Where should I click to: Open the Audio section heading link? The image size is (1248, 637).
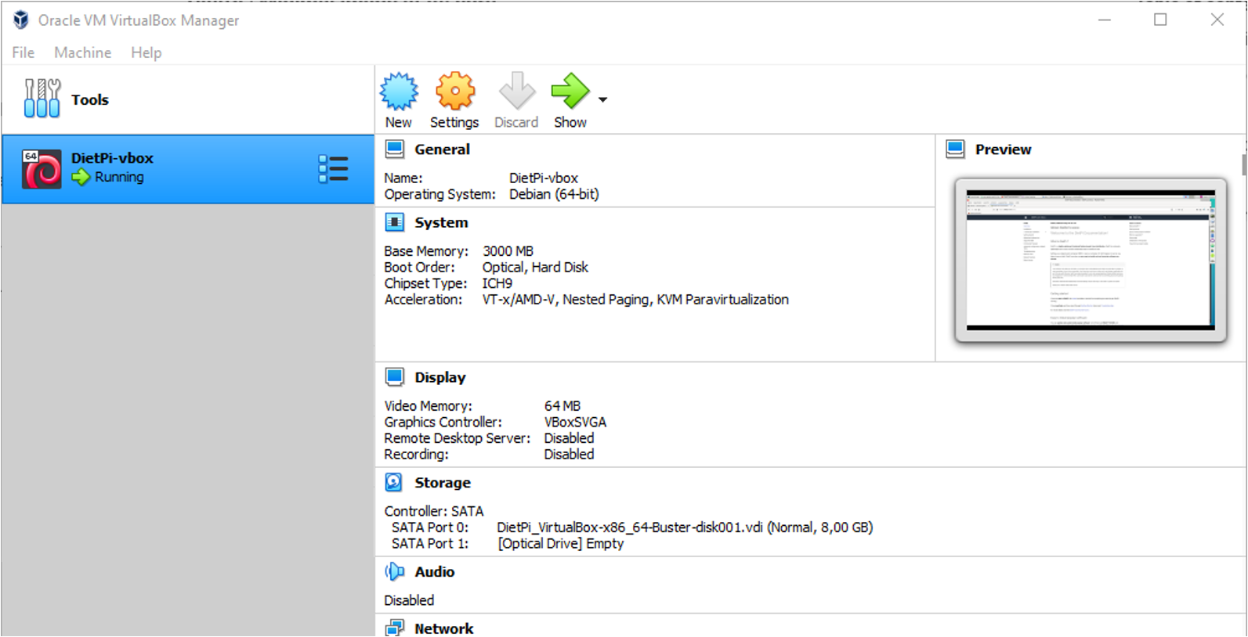click(x=435, y=572)
